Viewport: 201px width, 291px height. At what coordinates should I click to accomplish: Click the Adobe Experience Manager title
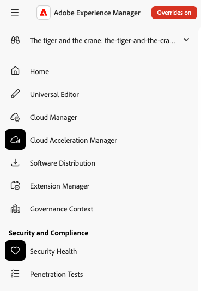pos(97,13)
